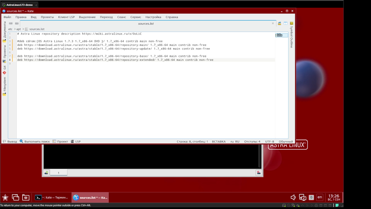371x209 pixels.
Task: Open UTF-8 encoding selector
Action: coord(270,142)
